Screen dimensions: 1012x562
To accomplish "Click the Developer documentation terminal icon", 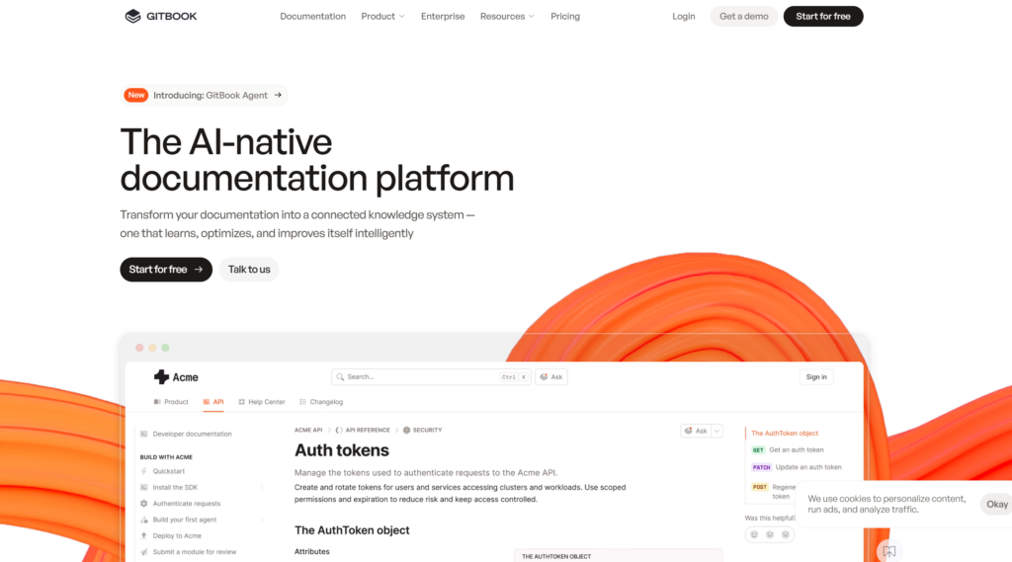I will click(x=144, y=435).
